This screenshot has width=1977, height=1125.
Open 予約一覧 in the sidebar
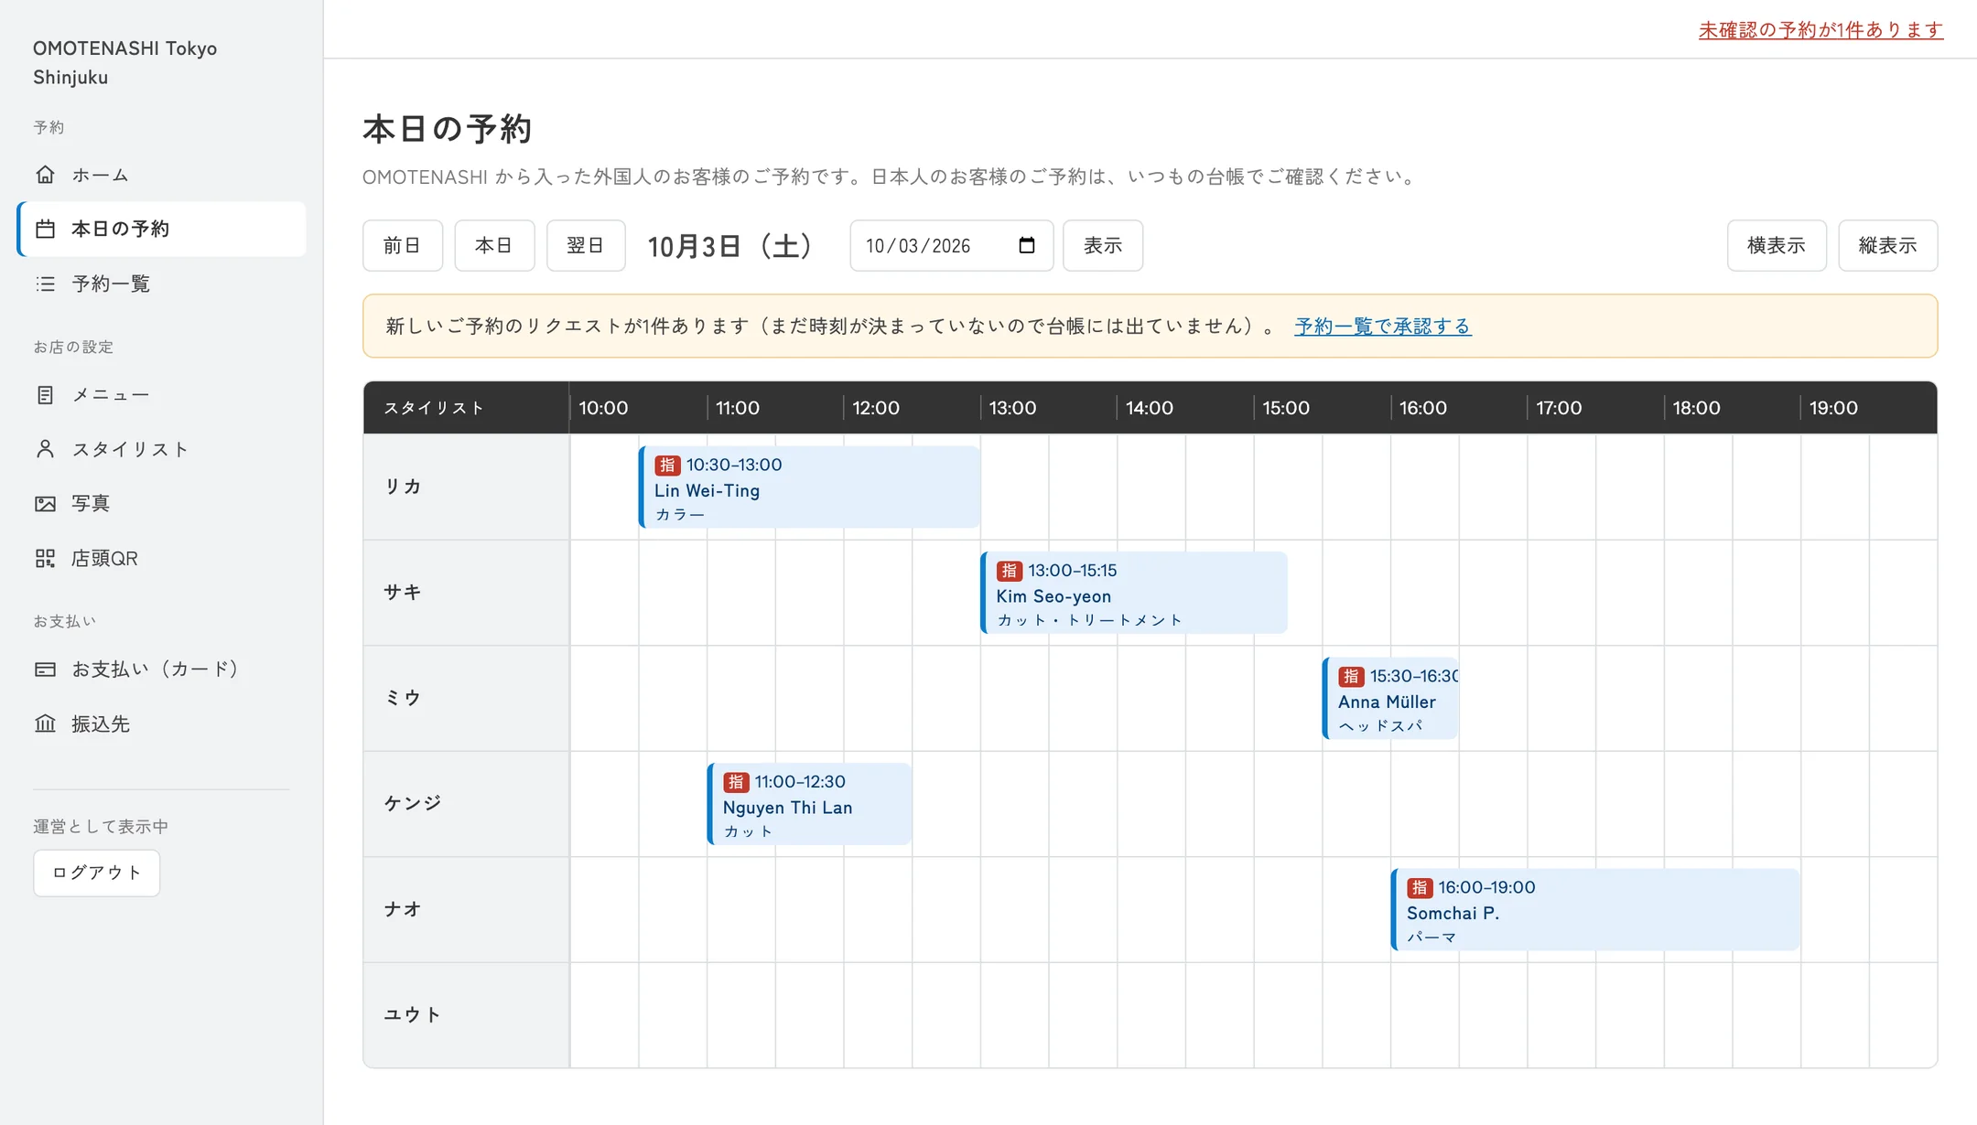pyautogui.click(x=162, y=284)
